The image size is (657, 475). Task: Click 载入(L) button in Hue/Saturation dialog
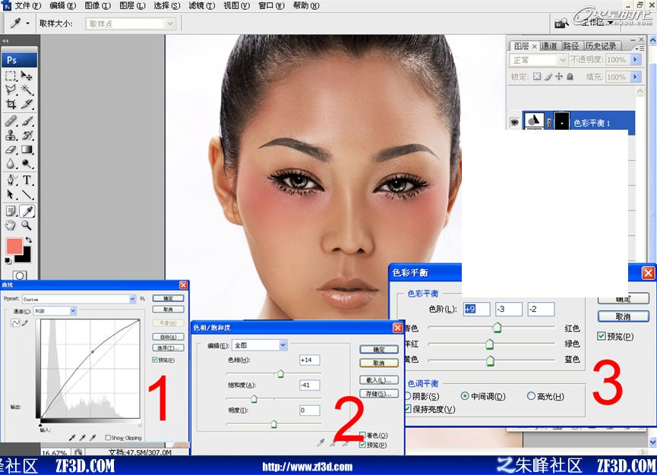[379, 380]
